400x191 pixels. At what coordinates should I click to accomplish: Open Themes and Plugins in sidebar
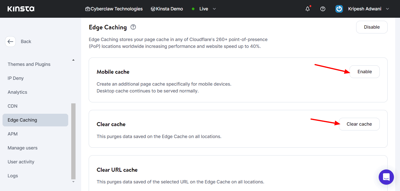pos(29,64)
